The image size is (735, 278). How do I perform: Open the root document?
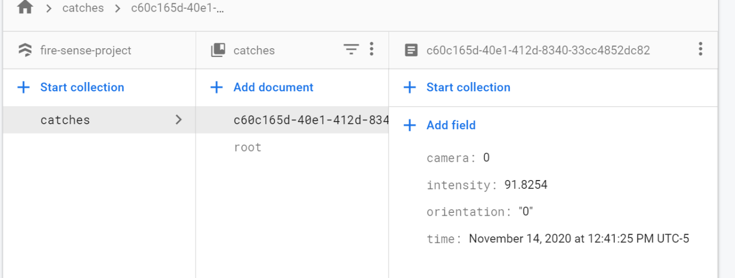click(247, 147)
